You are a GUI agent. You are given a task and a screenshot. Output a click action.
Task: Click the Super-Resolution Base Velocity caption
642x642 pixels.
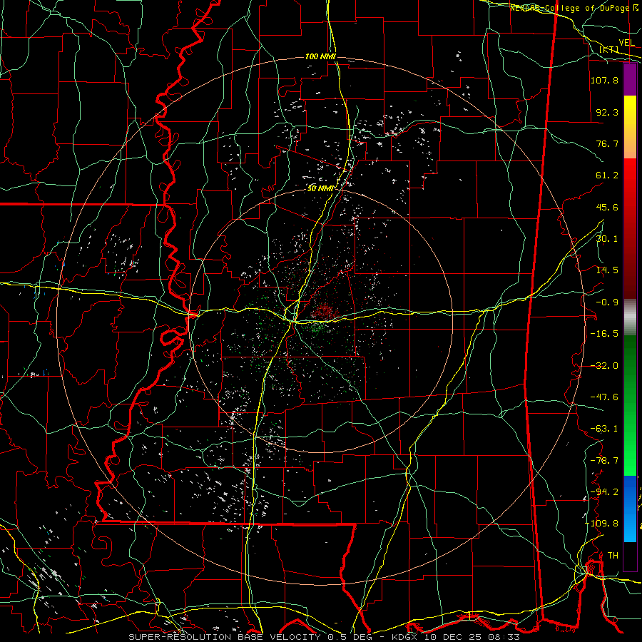(x=324, y=637)
